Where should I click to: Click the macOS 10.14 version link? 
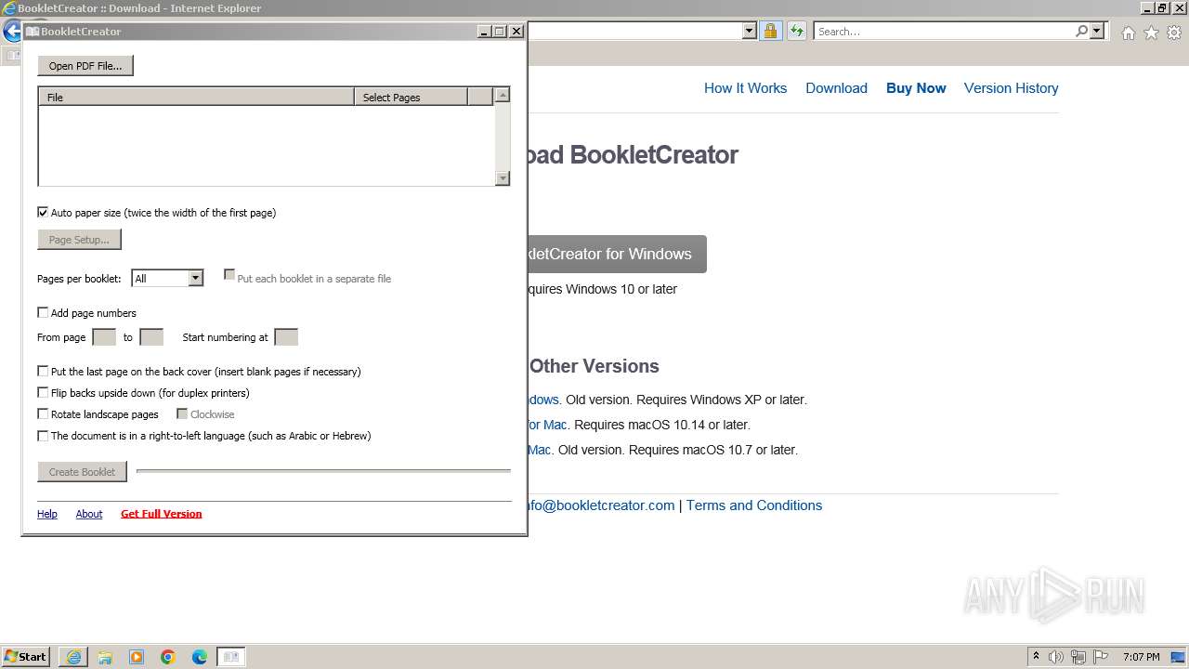(x=547, y=425)
